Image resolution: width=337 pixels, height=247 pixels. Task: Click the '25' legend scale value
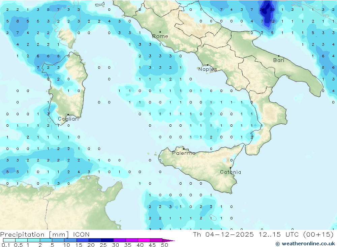pos(103,245)
